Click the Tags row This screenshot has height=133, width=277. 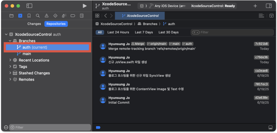pyautogui.click(x=23, y=67)
